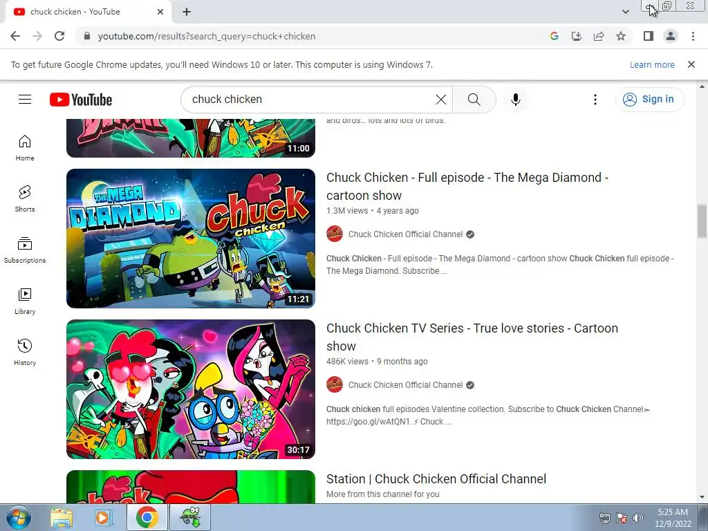
Task: Open channel name under True love stories
Action: 405,385
